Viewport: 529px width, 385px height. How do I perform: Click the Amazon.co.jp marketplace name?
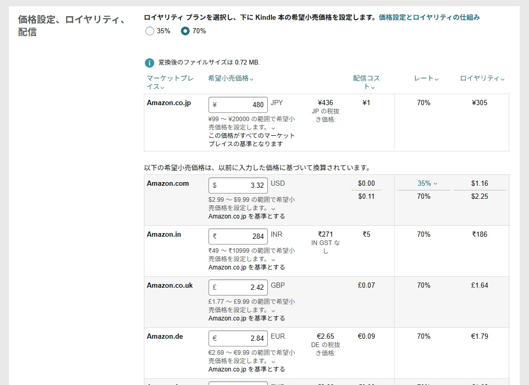pos(169,102)
